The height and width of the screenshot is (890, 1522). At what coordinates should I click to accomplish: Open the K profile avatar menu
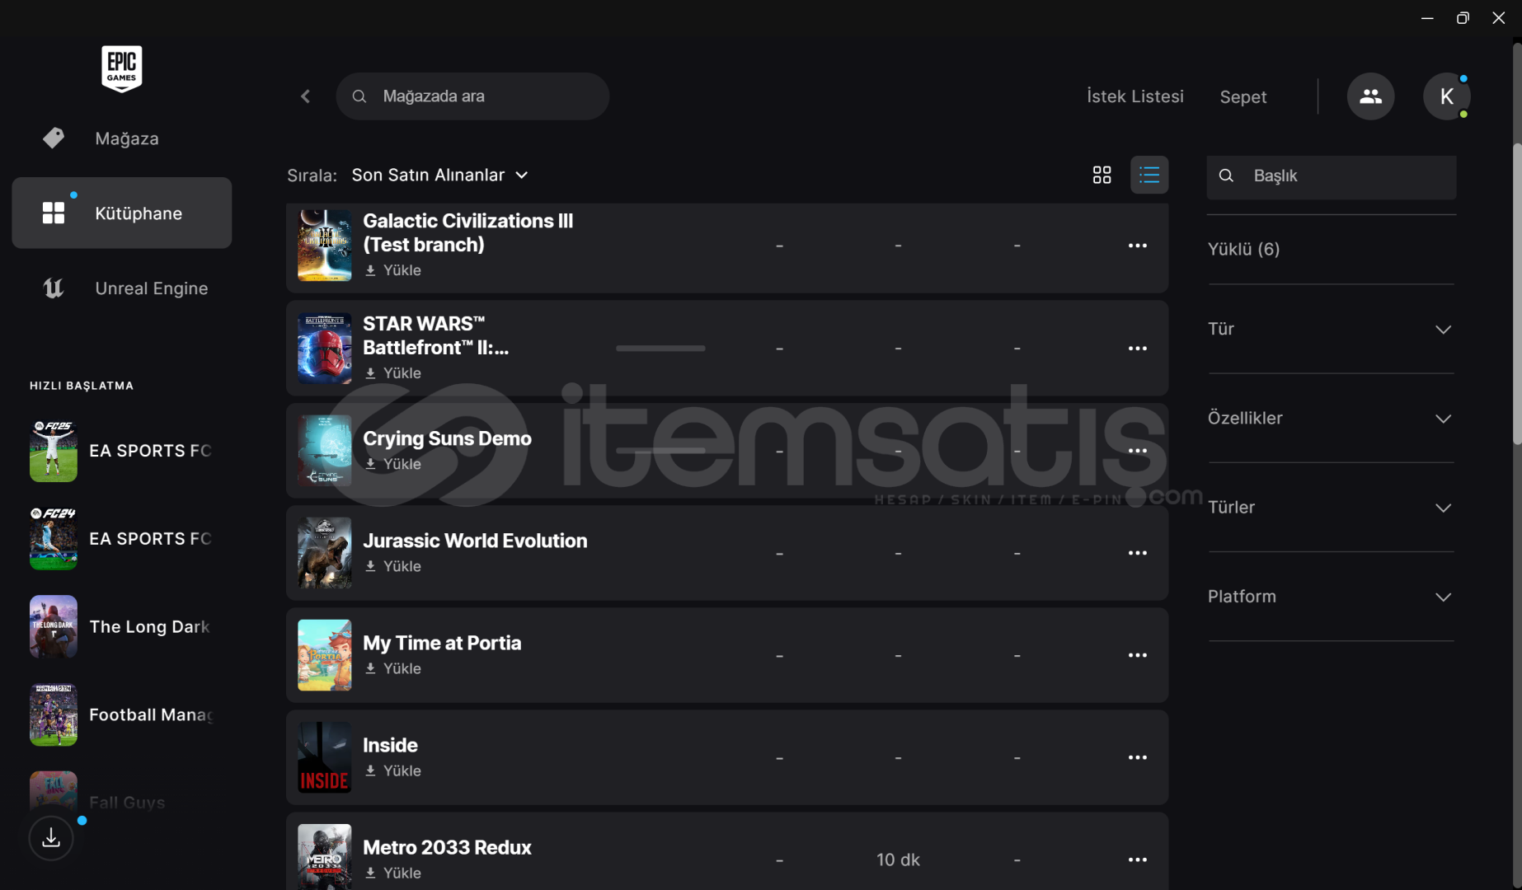pyautogui.click(x=1446, y=96)
